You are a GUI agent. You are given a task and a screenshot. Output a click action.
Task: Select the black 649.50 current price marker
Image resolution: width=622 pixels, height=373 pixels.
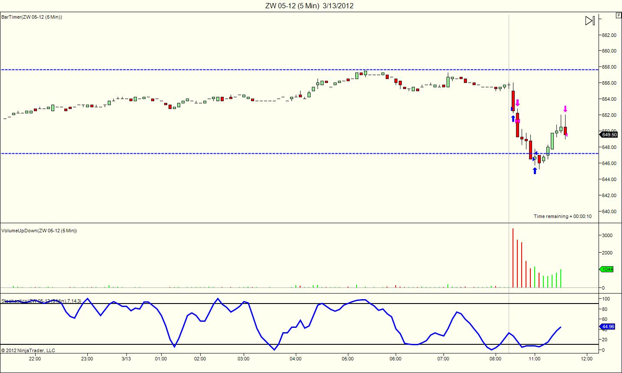(x=609, y=135)
